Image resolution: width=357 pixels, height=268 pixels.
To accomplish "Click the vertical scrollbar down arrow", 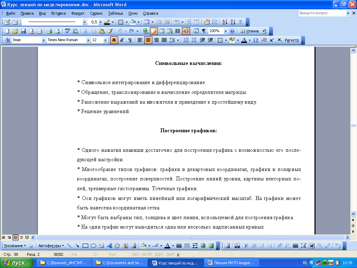I will coord(353,214).
